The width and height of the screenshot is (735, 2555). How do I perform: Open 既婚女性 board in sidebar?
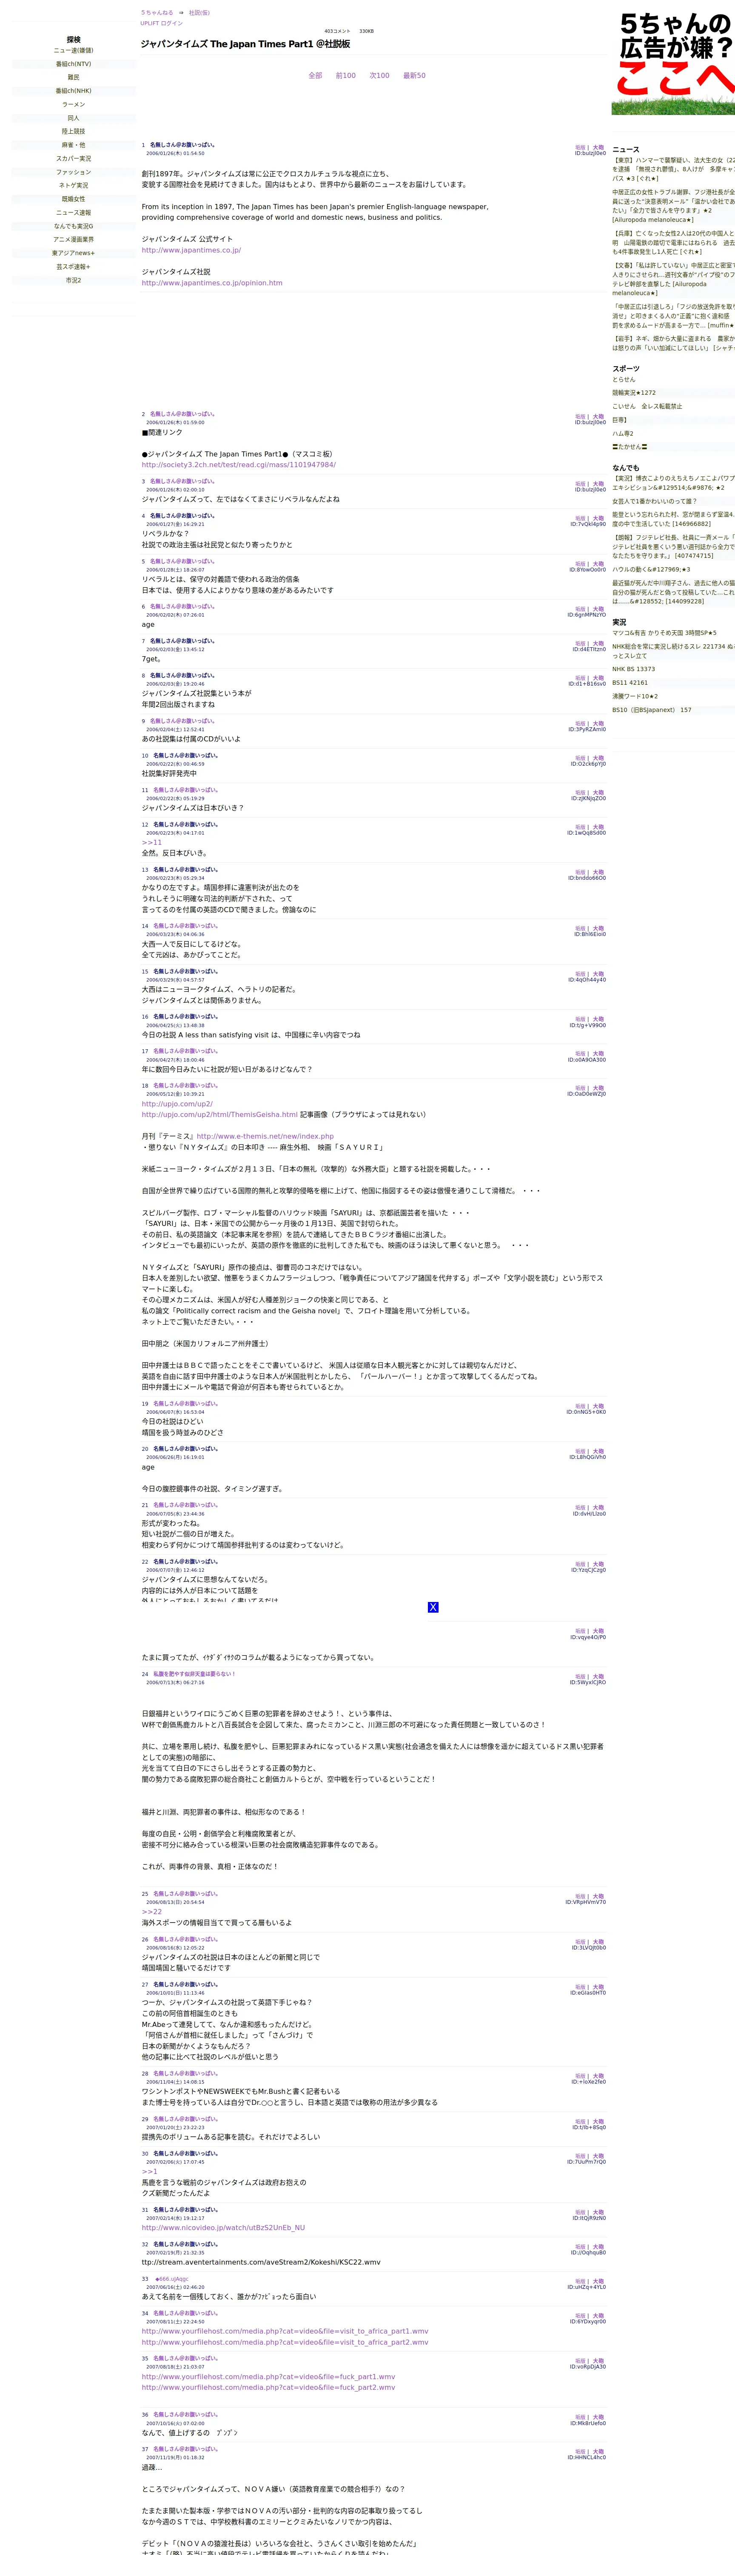(x=73, y=199)
